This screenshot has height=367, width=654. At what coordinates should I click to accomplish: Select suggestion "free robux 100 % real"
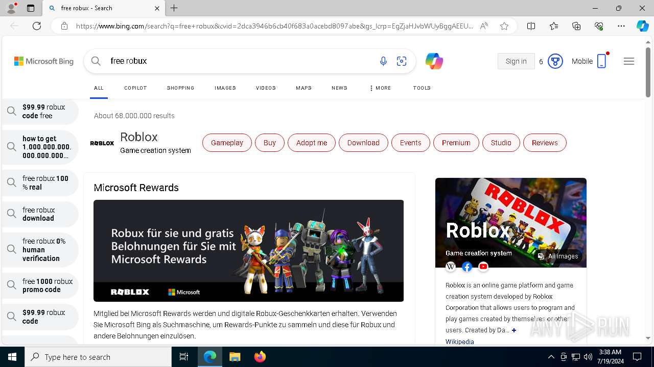click(40, 183)
